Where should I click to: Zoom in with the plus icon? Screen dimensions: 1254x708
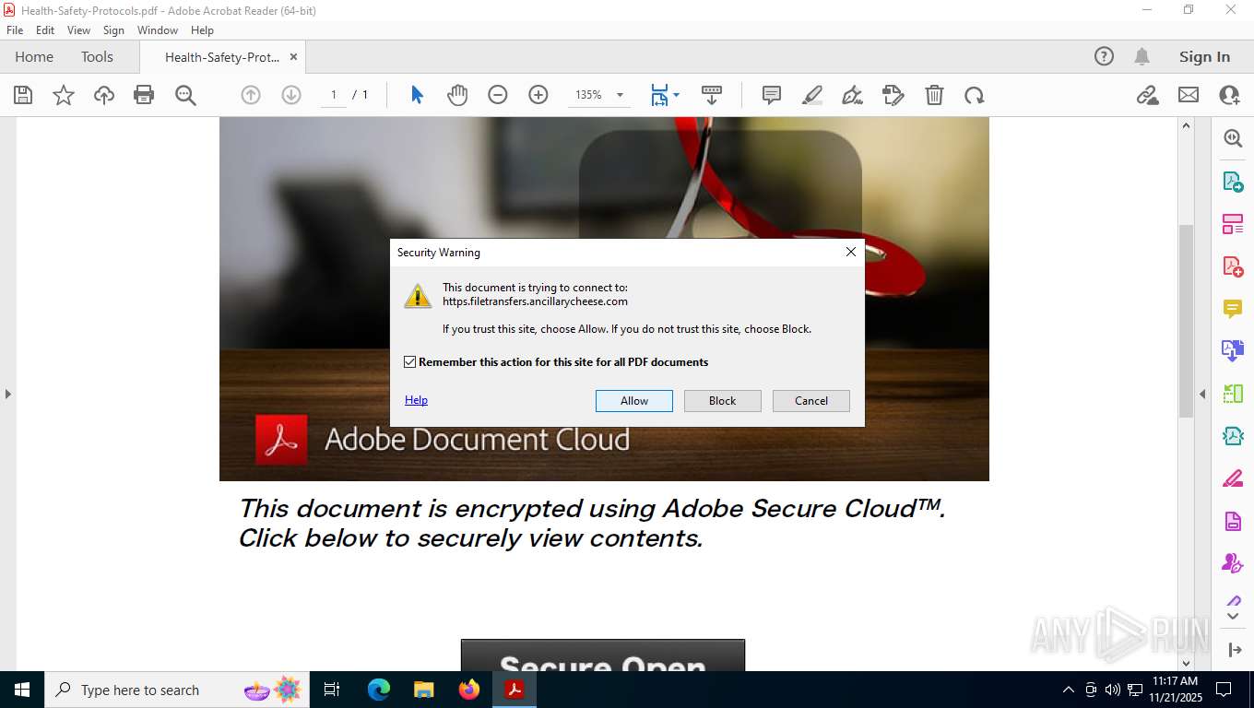538,95
